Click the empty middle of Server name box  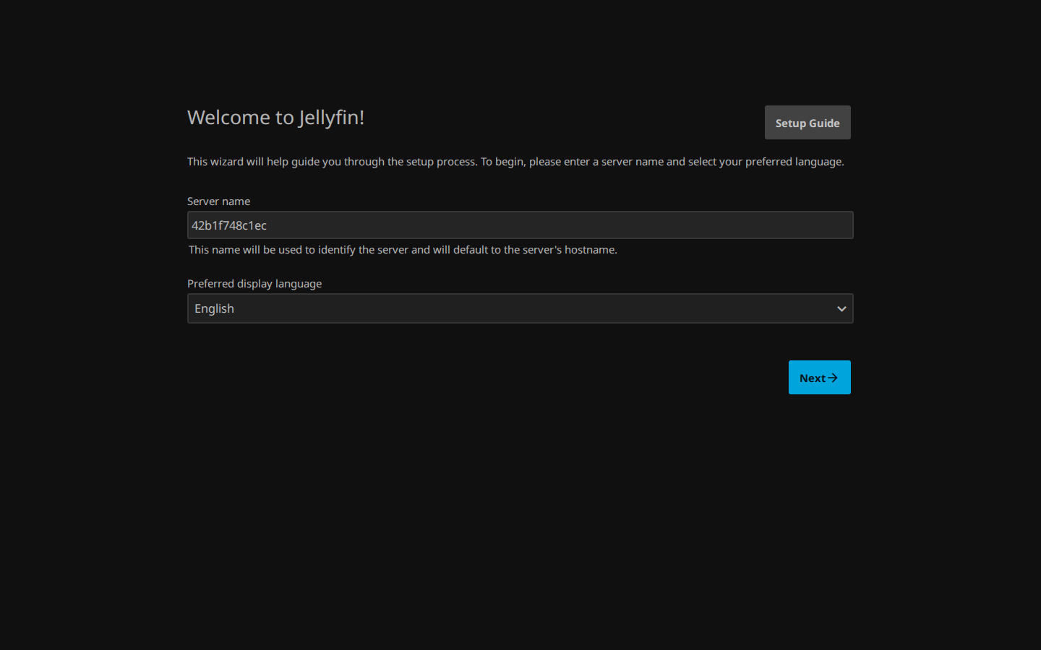pos(520,225)
